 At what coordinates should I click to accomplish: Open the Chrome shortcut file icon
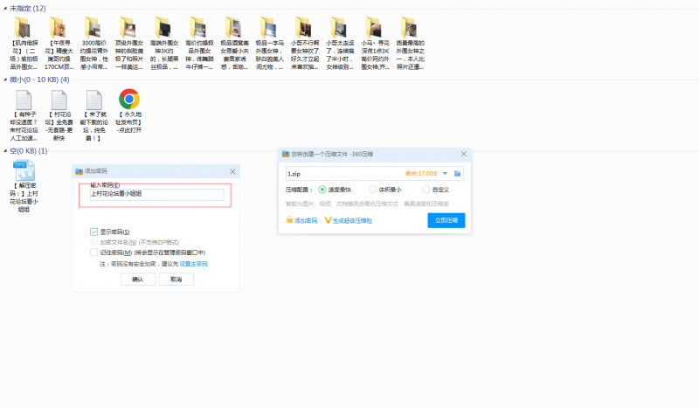tap(129, 99)
